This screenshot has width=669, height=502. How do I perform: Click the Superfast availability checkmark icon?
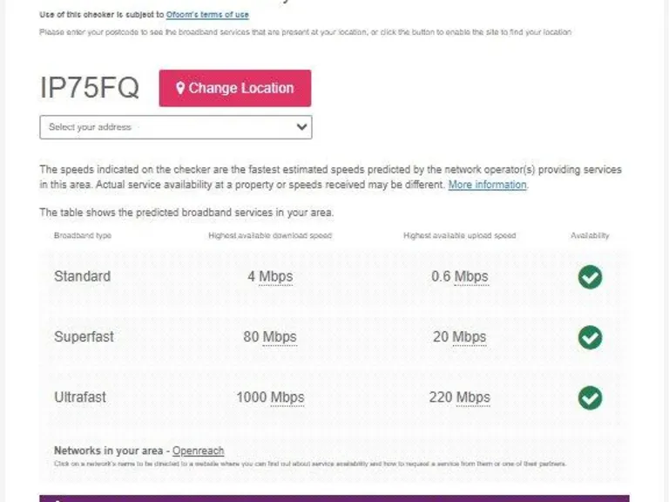click(x=590, y=337)
